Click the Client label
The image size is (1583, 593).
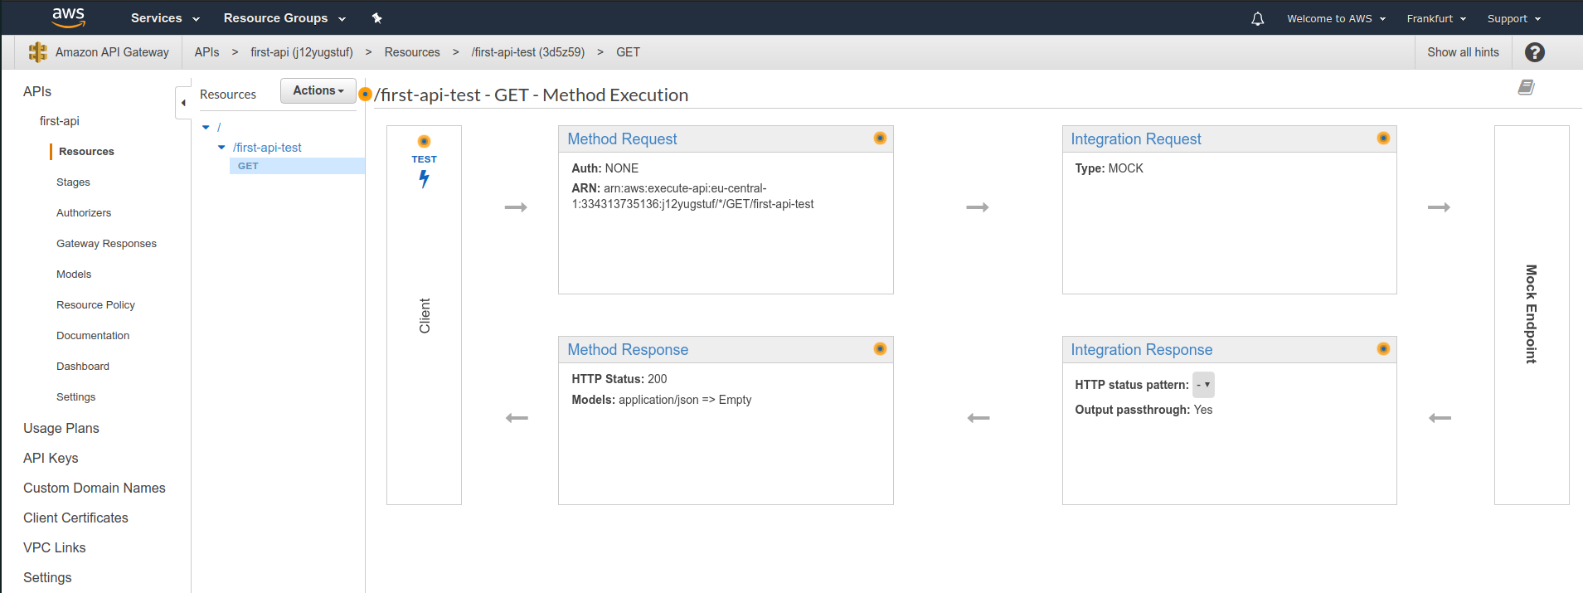[425, 316]
